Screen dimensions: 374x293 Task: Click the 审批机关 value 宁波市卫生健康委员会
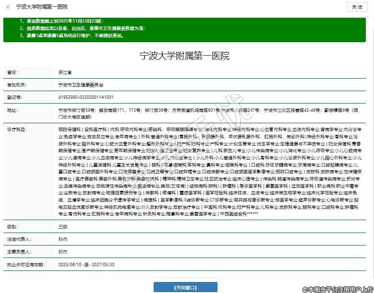coord(81,84)
